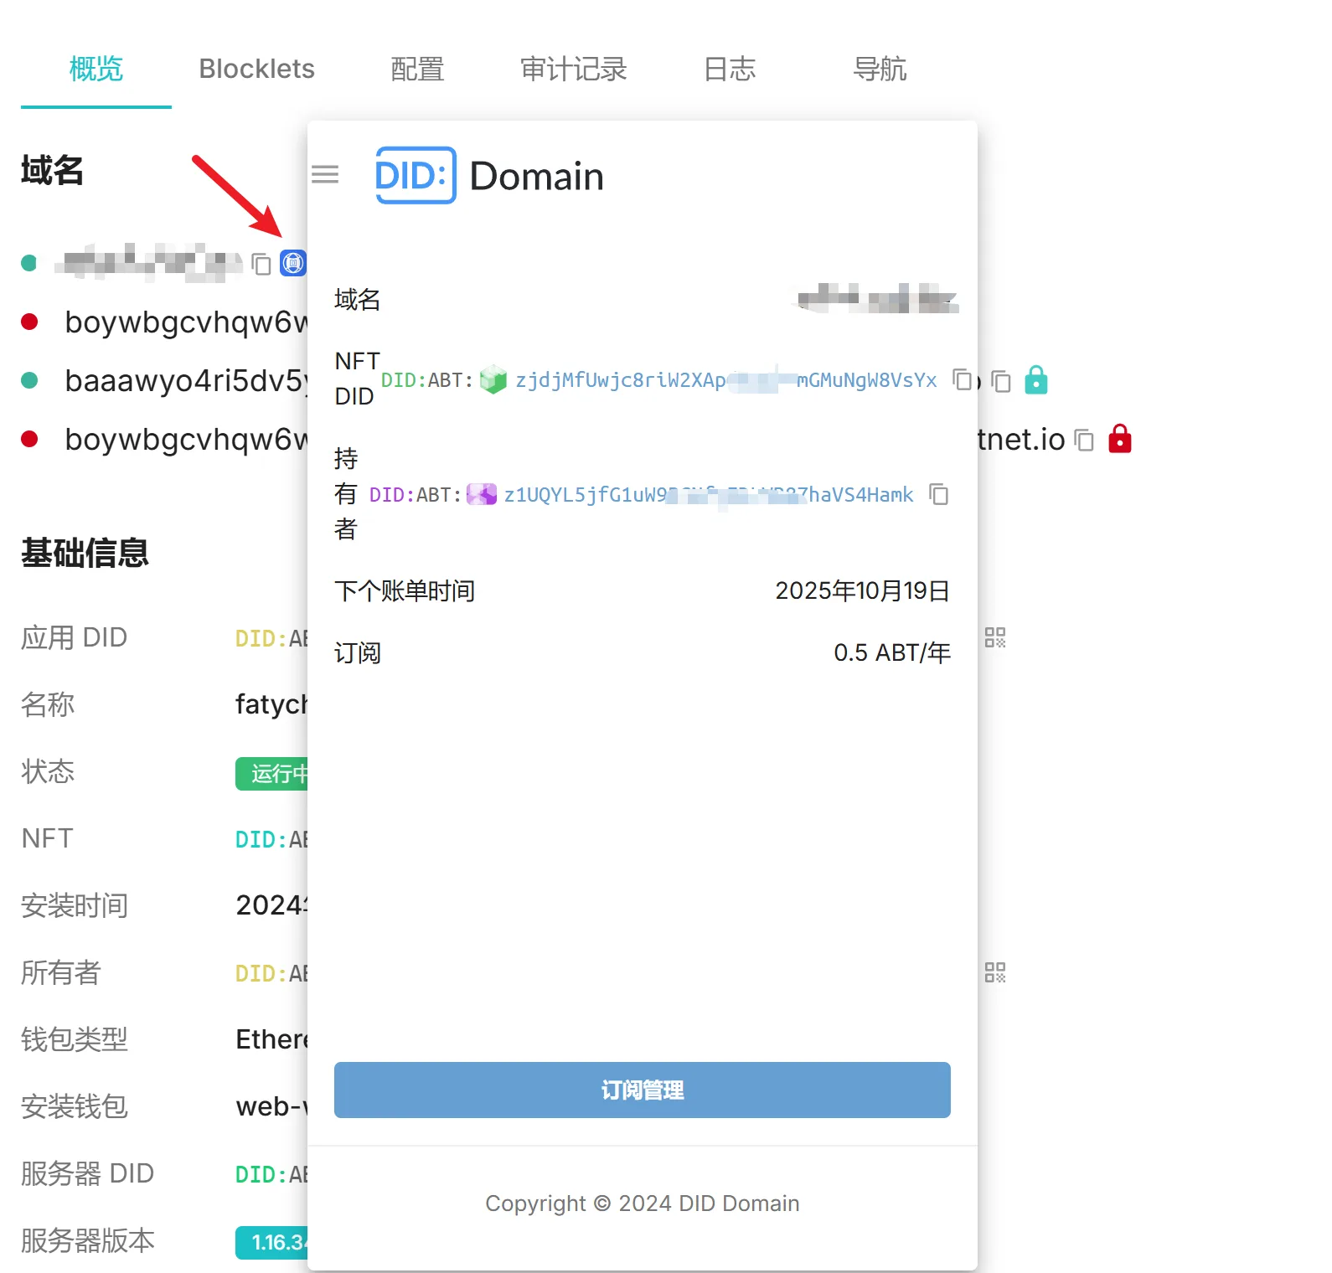Screen dimensions: 1332x1273
Task: Copy the baaawyo4ri5dv5 domain using the icon beside the green lock
Action: tap(1001, 382)
